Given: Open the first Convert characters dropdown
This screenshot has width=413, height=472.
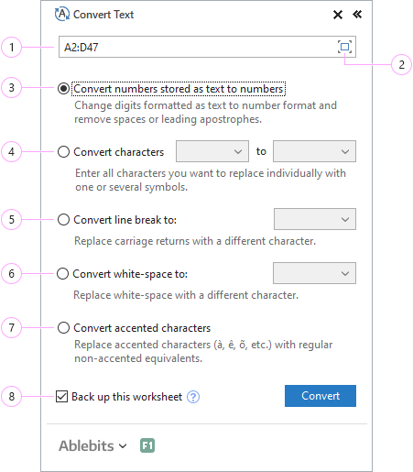Looking at the screenshot, I should pos(212,151).
